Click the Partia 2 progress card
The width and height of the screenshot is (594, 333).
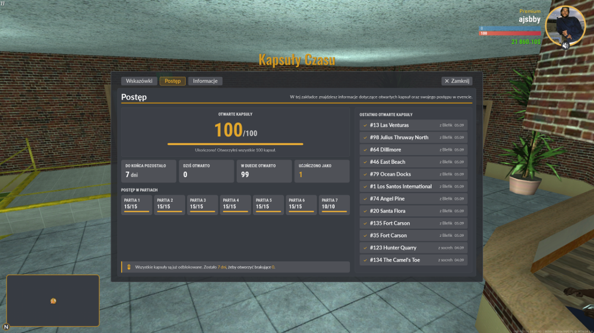(x=170, y=205)
